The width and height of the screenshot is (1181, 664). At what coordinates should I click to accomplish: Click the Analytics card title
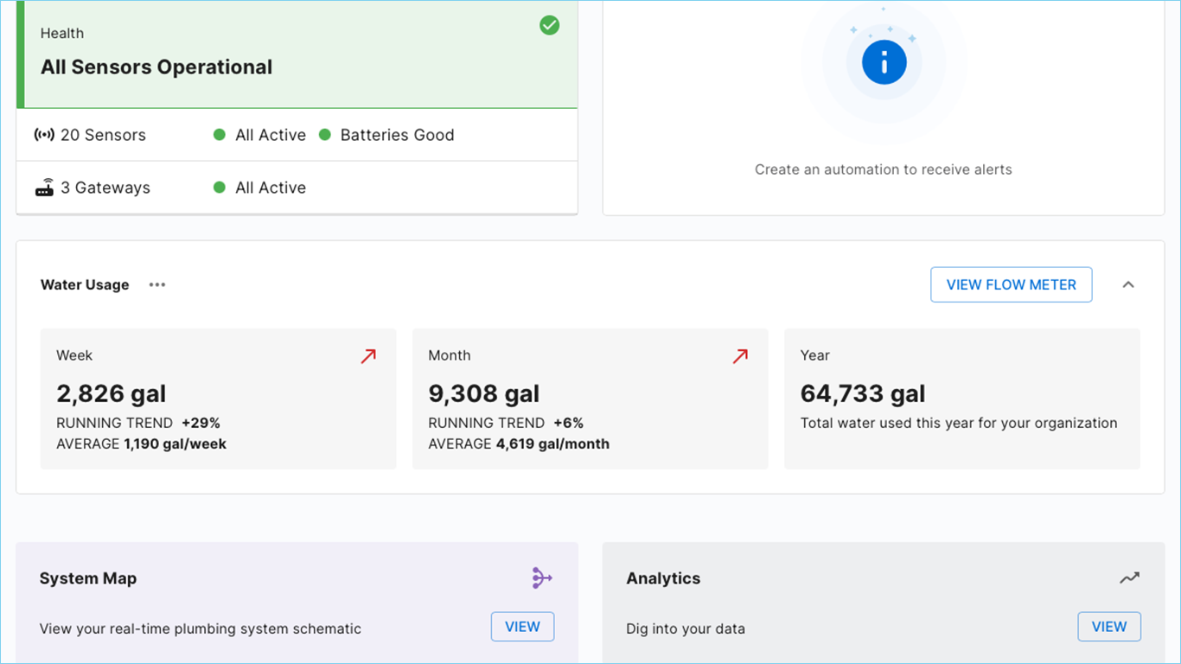click(x=663, y=578)
